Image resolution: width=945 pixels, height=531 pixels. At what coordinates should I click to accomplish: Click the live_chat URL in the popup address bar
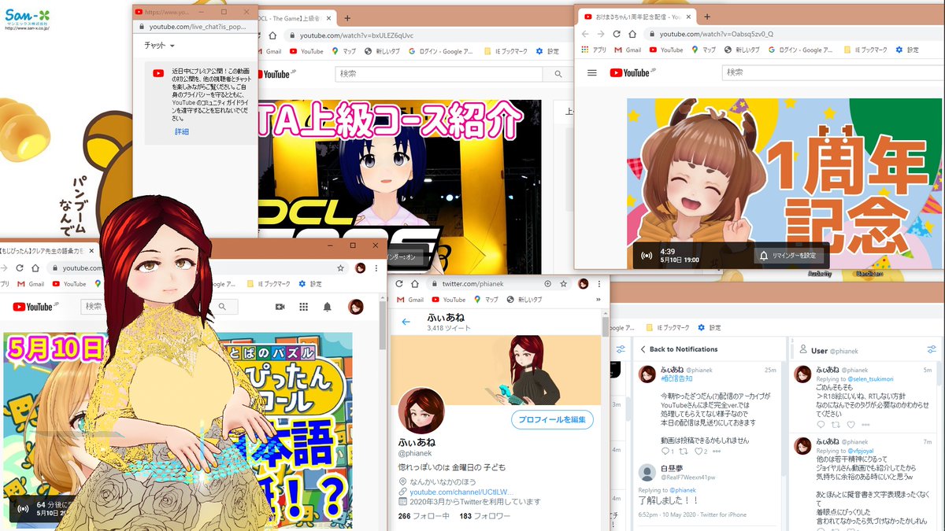pos(198,27)
